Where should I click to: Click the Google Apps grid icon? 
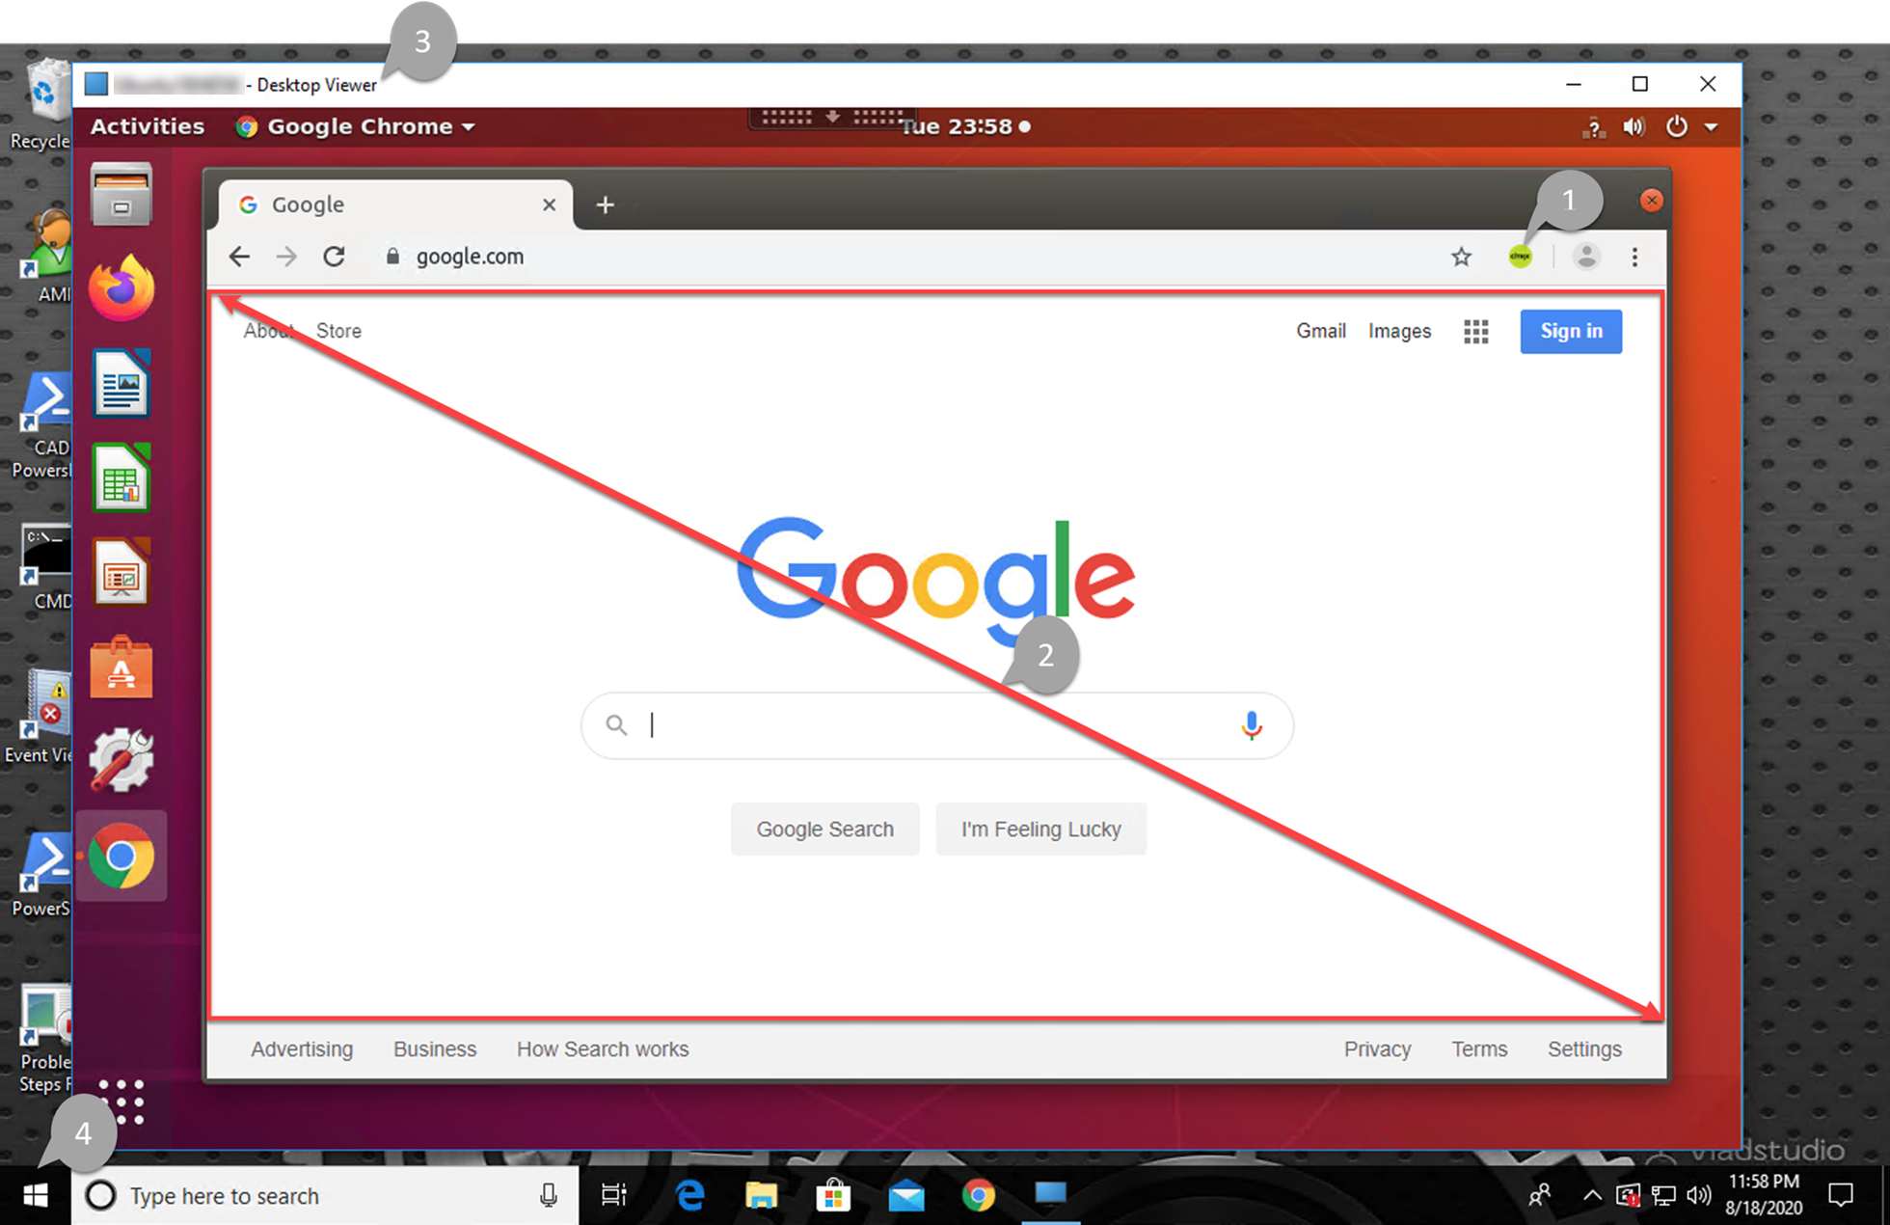coord(1475,331)
